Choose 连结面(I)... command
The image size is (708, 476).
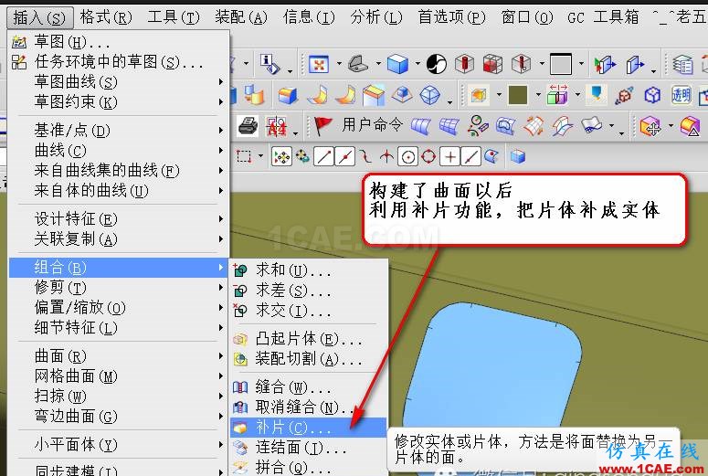309,447
